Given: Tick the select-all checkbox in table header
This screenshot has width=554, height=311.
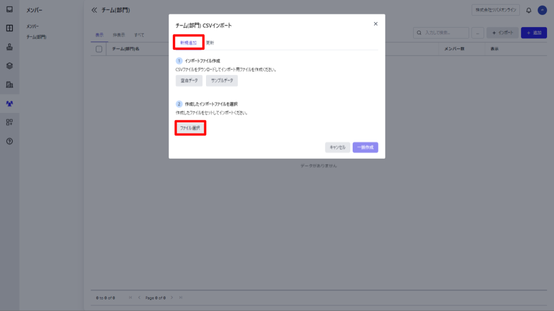Looking at the screenshot, I should [x=99, y=49].
